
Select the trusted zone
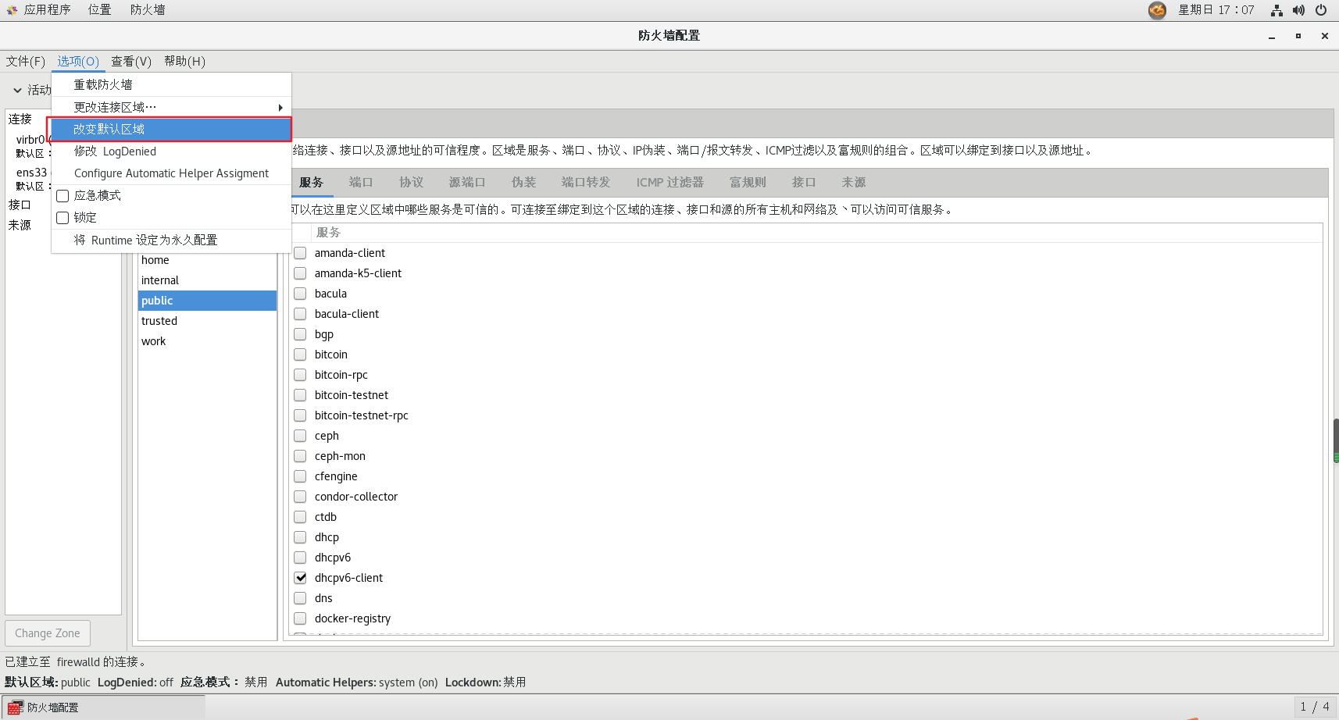207,321
